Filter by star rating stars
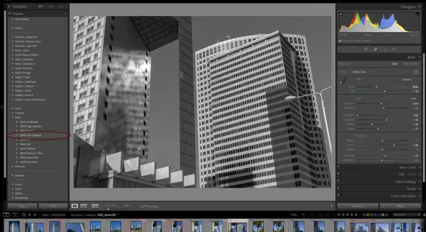 [347, 215]
